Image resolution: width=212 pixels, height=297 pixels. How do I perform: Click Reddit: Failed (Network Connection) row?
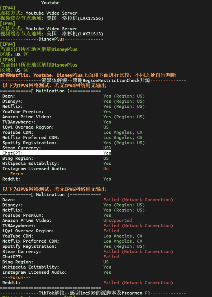click(x=88, y=282)
